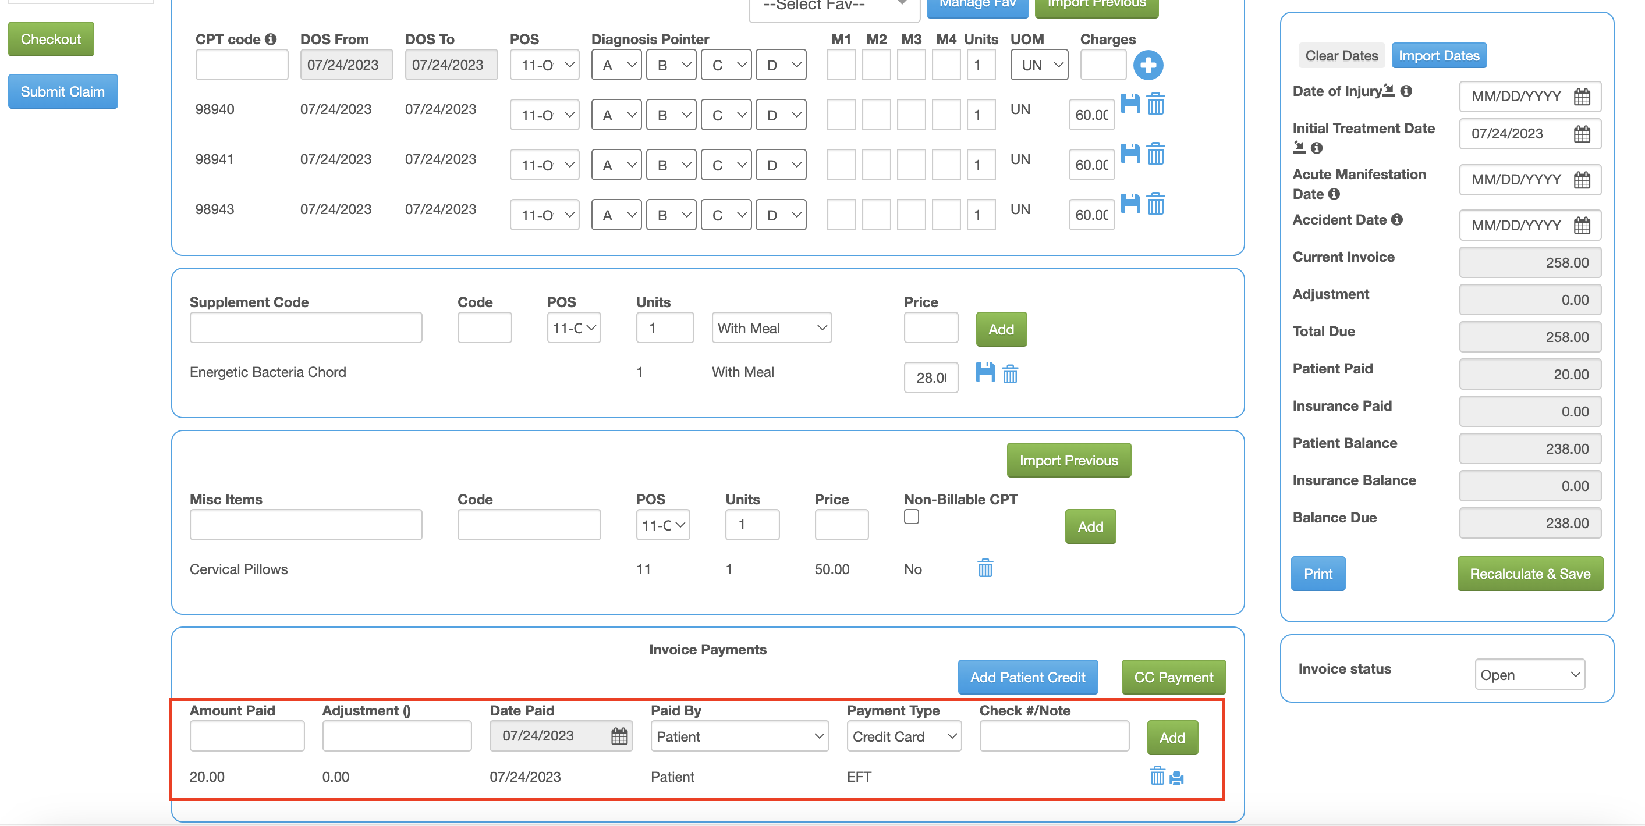Open POS dropdown in new CPT entry row
The height and width of the screenshot is (826, 1645).
544,65
